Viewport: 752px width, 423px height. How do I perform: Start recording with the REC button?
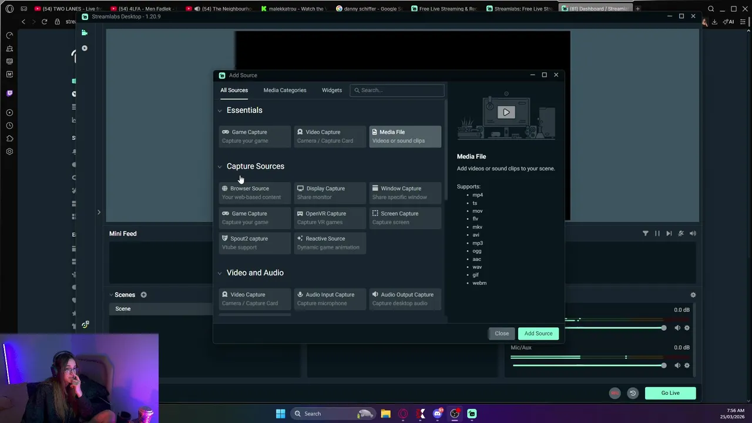pyautogui.click(x=615, y=393)
